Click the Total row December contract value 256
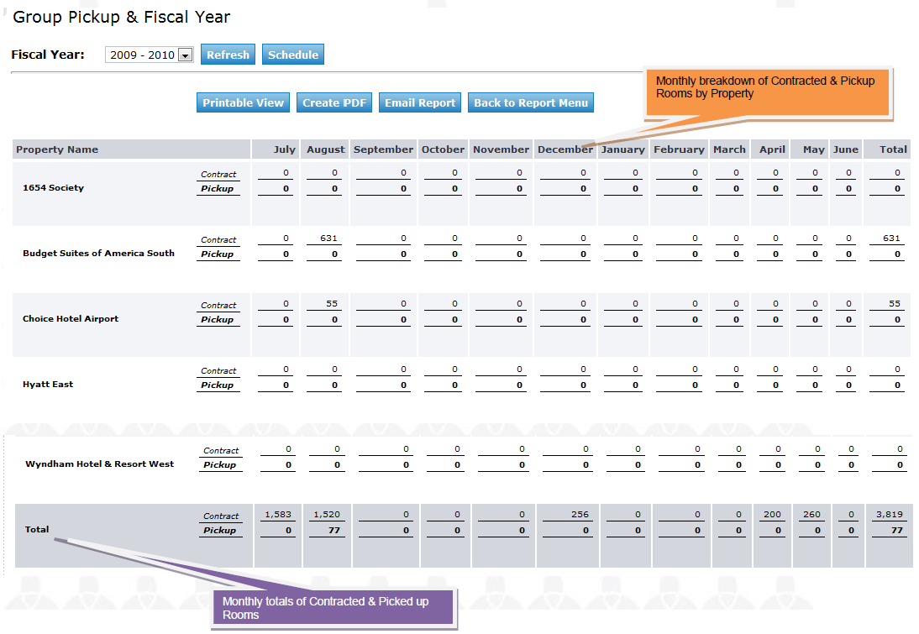The height and width of the screenshot is (634, 919). click(580, 514)
